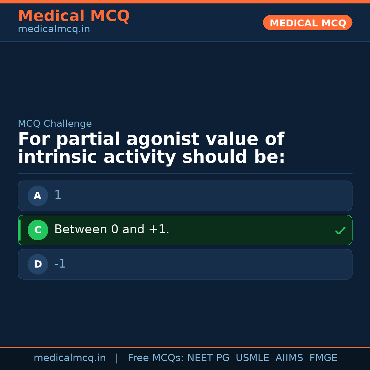This screenshot has width=370, height=370.
Task: Click "Free MCQs:" text in footer
Action: pos(156,358)
